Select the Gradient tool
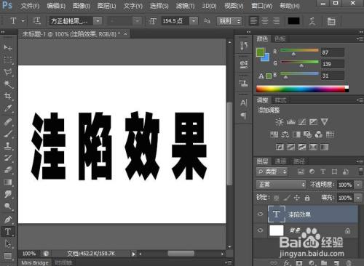Screen dimensions: 364x266 coord(8,182)
